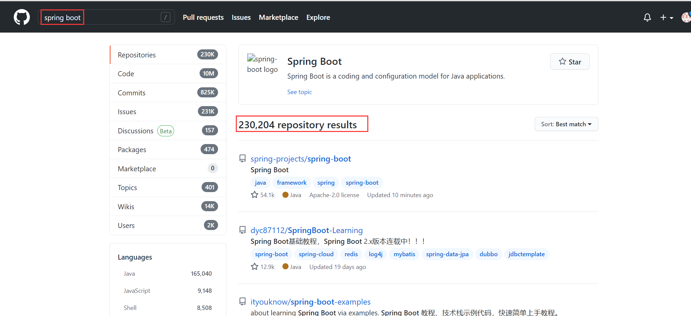Image resolution: width=691 pixels, height=316 pixels.
Task: Filter results by JavaScript language
Action: 168,291
